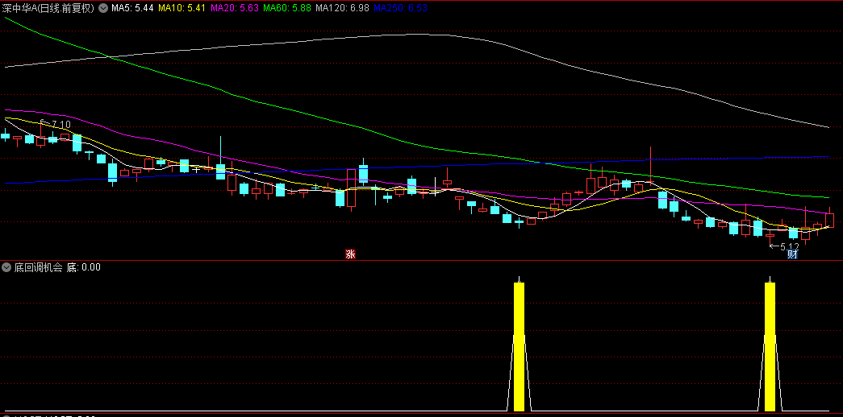The width and height of the screenshot is (843, 417).
Task: Open the red 涨 marker icon
Action: 350,254
